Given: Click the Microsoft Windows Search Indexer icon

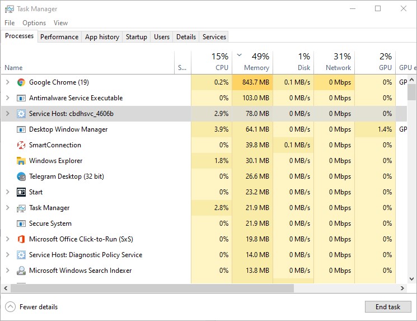Looking at the screenshot, I should click(21, 271).
